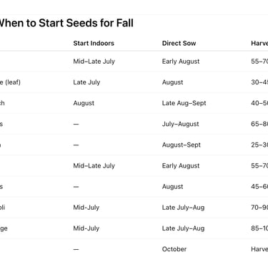Click 'Mid-July' in the cabbage row
The image size is (268, 262).
86,228
